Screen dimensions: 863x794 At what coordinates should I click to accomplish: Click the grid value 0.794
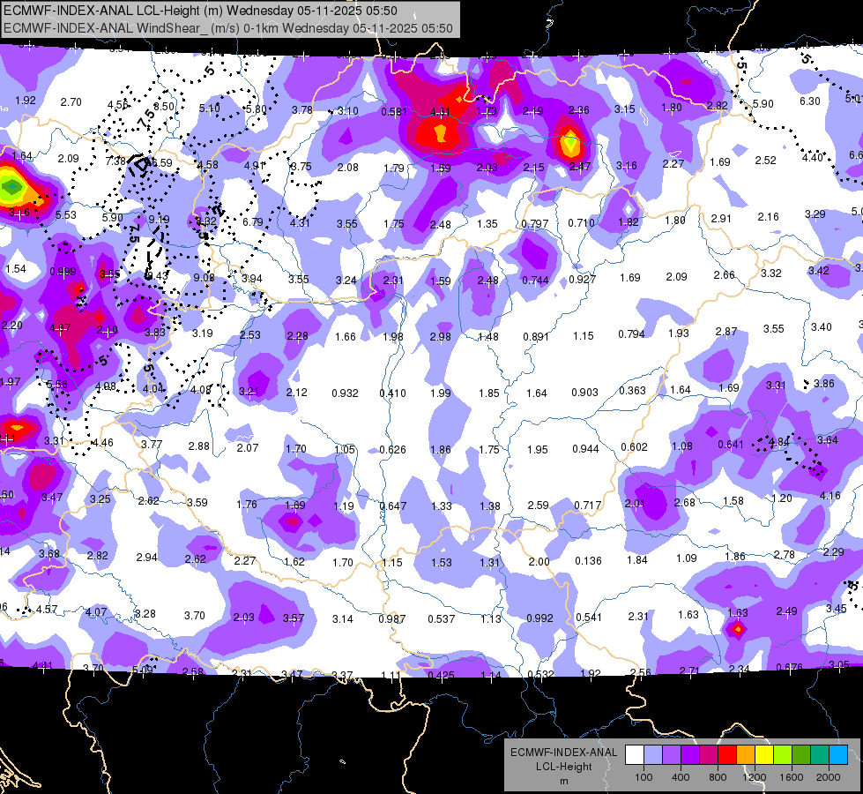(631, 334)
